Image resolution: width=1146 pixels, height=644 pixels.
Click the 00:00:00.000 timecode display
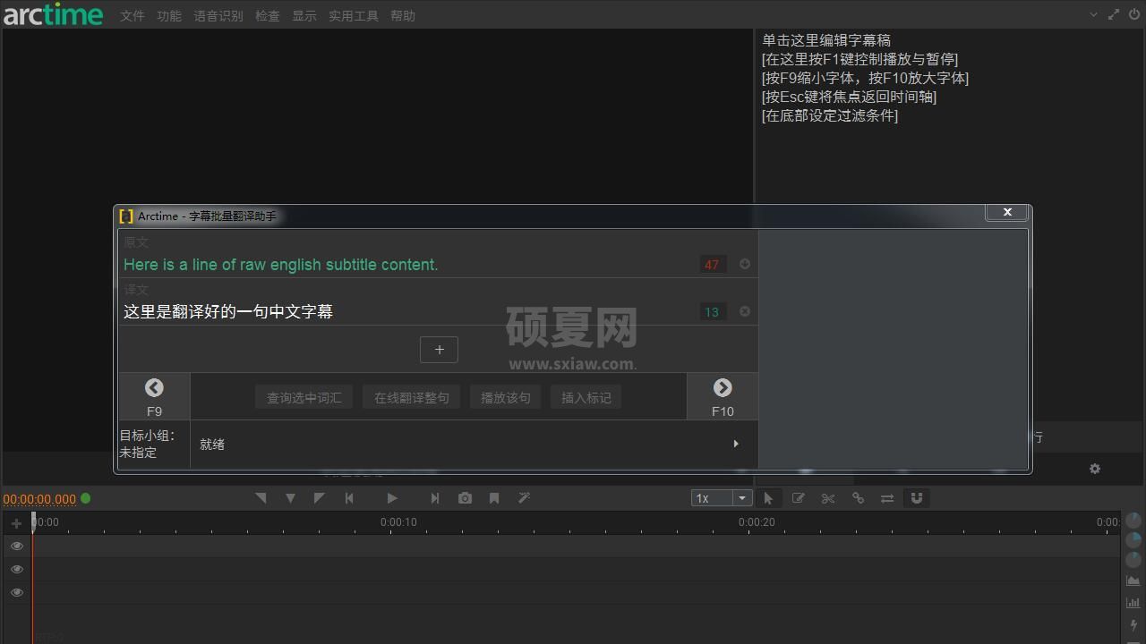pyautogui.click(x=39, y=499)
